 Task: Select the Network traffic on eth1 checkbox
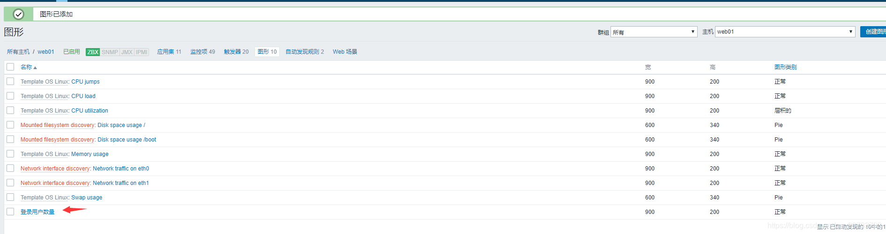tap(10, 183)
